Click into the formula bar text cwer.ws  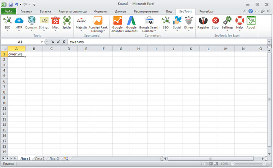tap(77, 42)
